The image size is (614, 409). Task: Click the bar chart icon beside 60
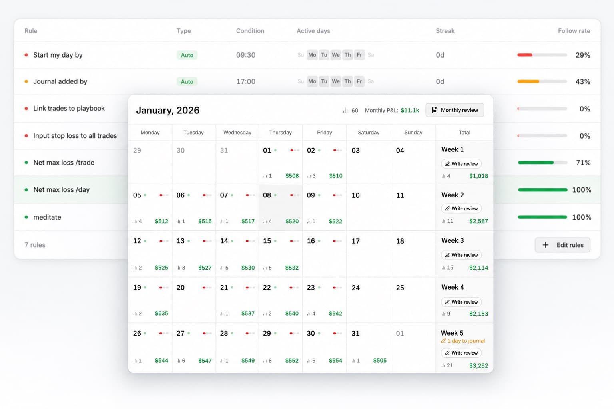point(345,110)
